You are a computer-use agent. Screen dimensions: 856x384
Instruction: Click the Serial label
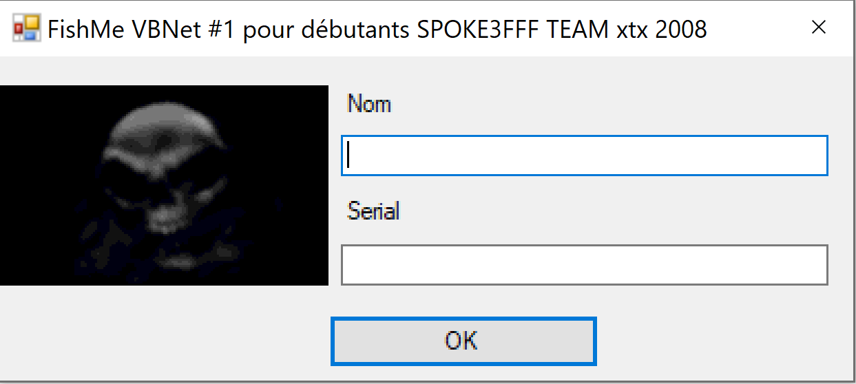click(x=373, y=211)
